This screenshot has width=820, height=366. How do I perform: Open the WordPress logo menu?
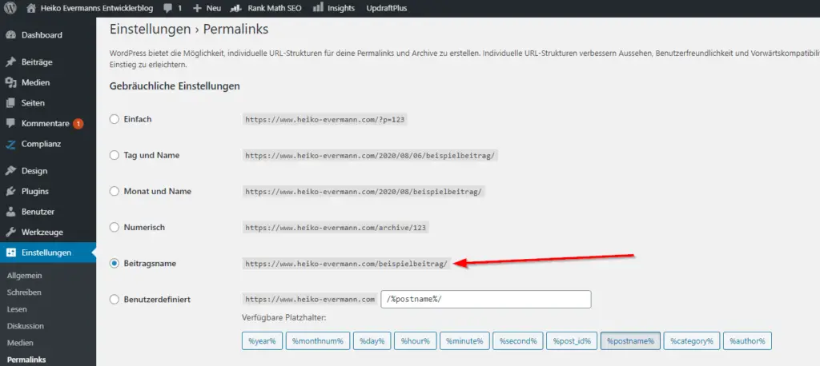pyautogui.click(x=11, y=8)
